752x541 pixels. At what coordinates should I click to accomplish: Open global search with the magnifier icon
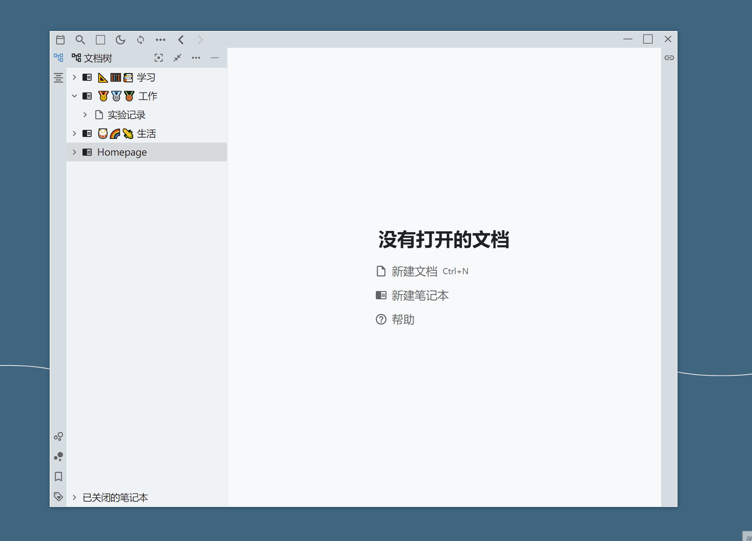[x=81, y=39]
